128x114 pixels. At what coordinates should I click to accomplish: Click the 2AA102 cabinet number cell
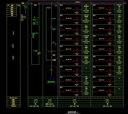point(50,100)
